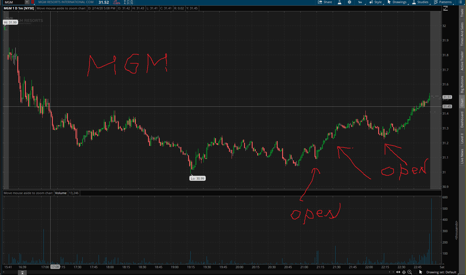Click the 31.52 last price in header
Screen dimensions: 466x275
tap(104, 2)
